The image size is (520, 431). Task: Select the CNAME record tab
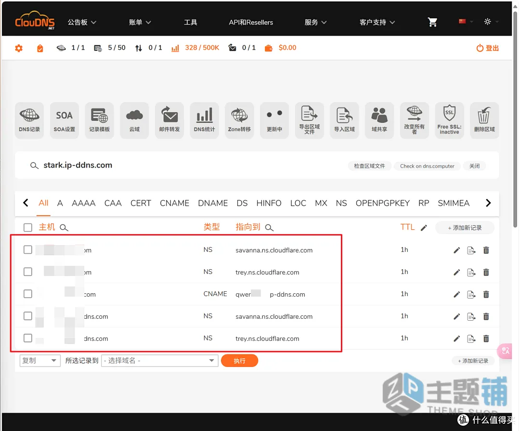click(x=174, y=203)
